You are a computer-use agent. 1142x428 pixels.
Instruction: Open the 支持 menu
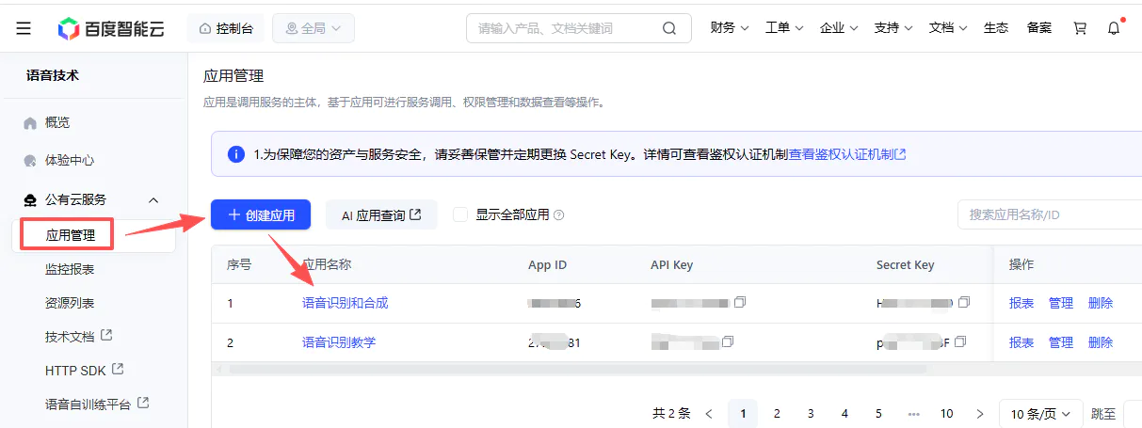[893, 28]
